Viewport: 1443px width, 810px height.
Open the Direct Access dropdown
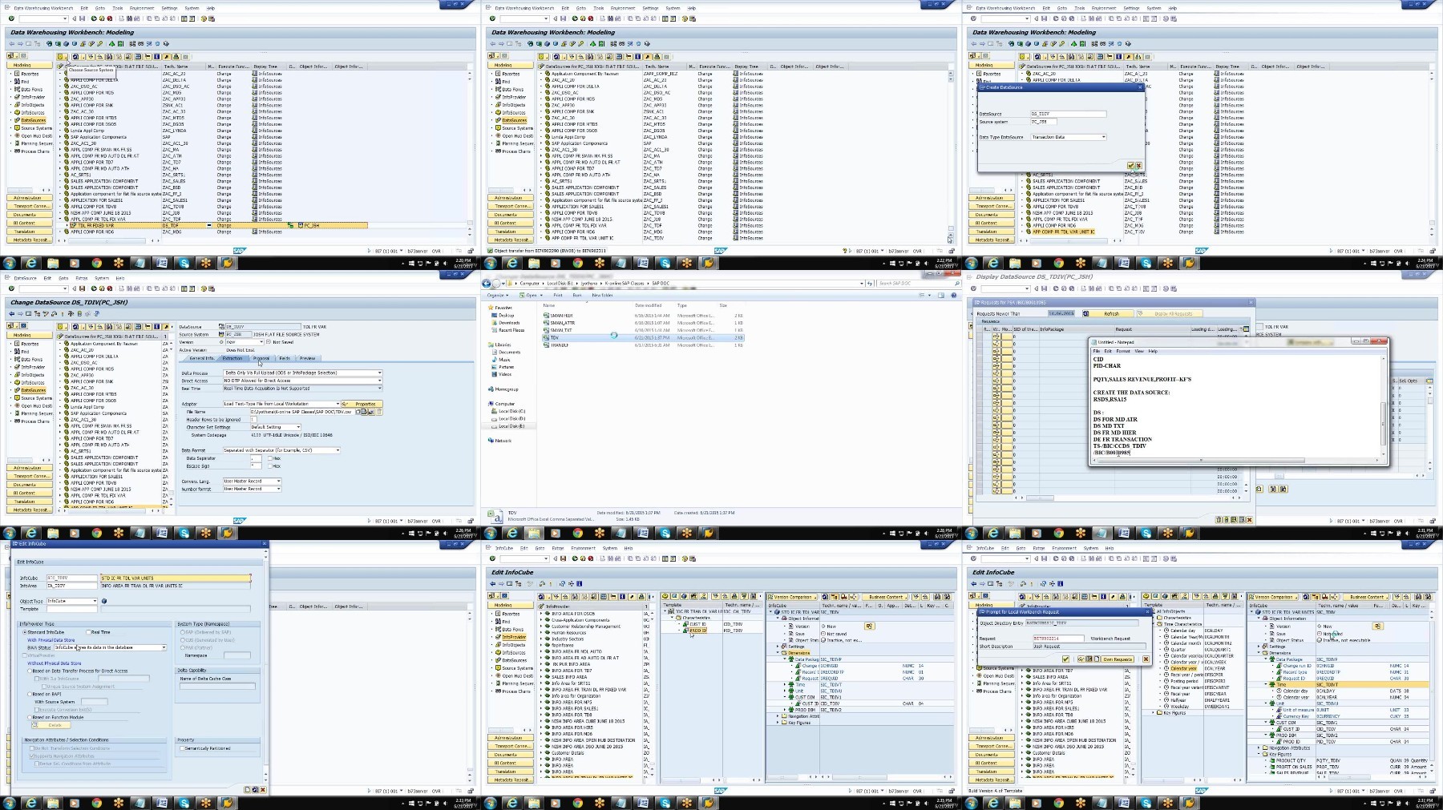(x=380, y=381)
